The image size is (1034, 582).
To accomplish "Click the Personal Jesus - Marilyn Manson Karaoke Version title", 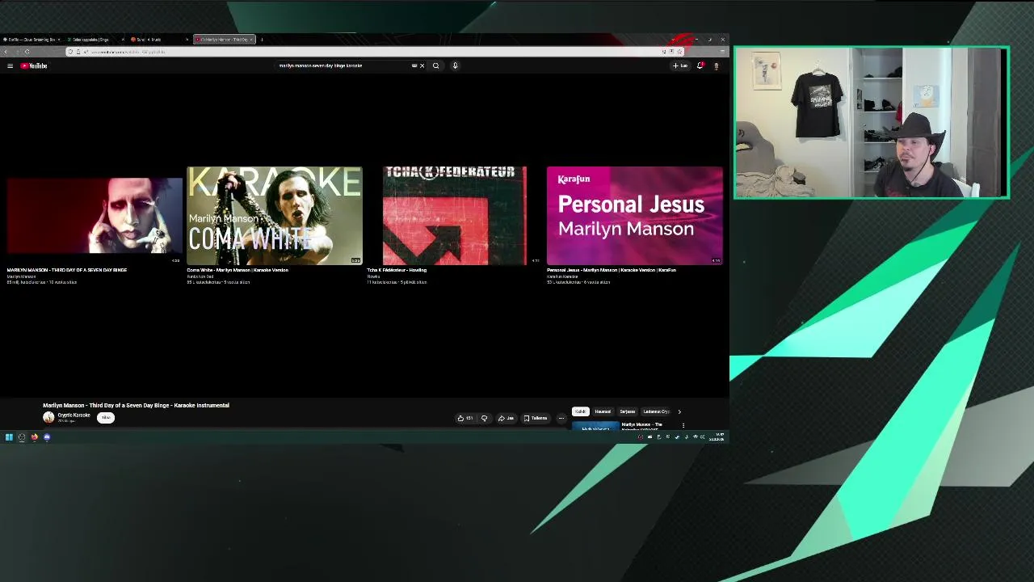I will (612, 270).
